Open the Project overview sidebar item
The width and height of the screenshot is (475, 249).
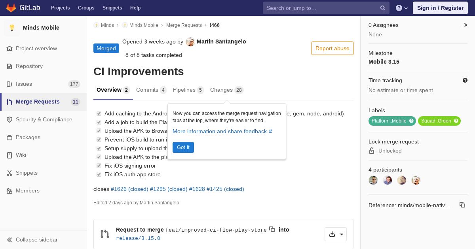pos(44,48)
